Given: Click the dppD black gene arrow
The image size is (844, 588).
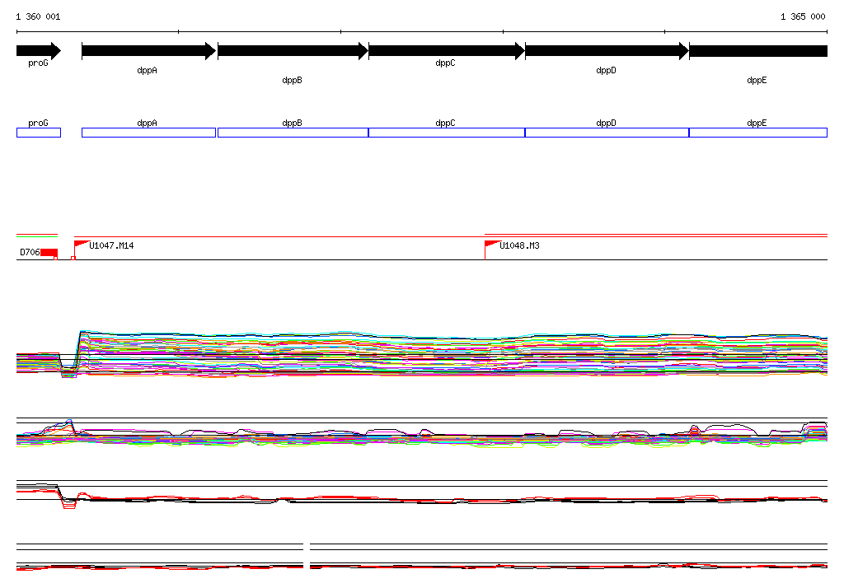Looking at the screenshot, I should click(607, 51).
